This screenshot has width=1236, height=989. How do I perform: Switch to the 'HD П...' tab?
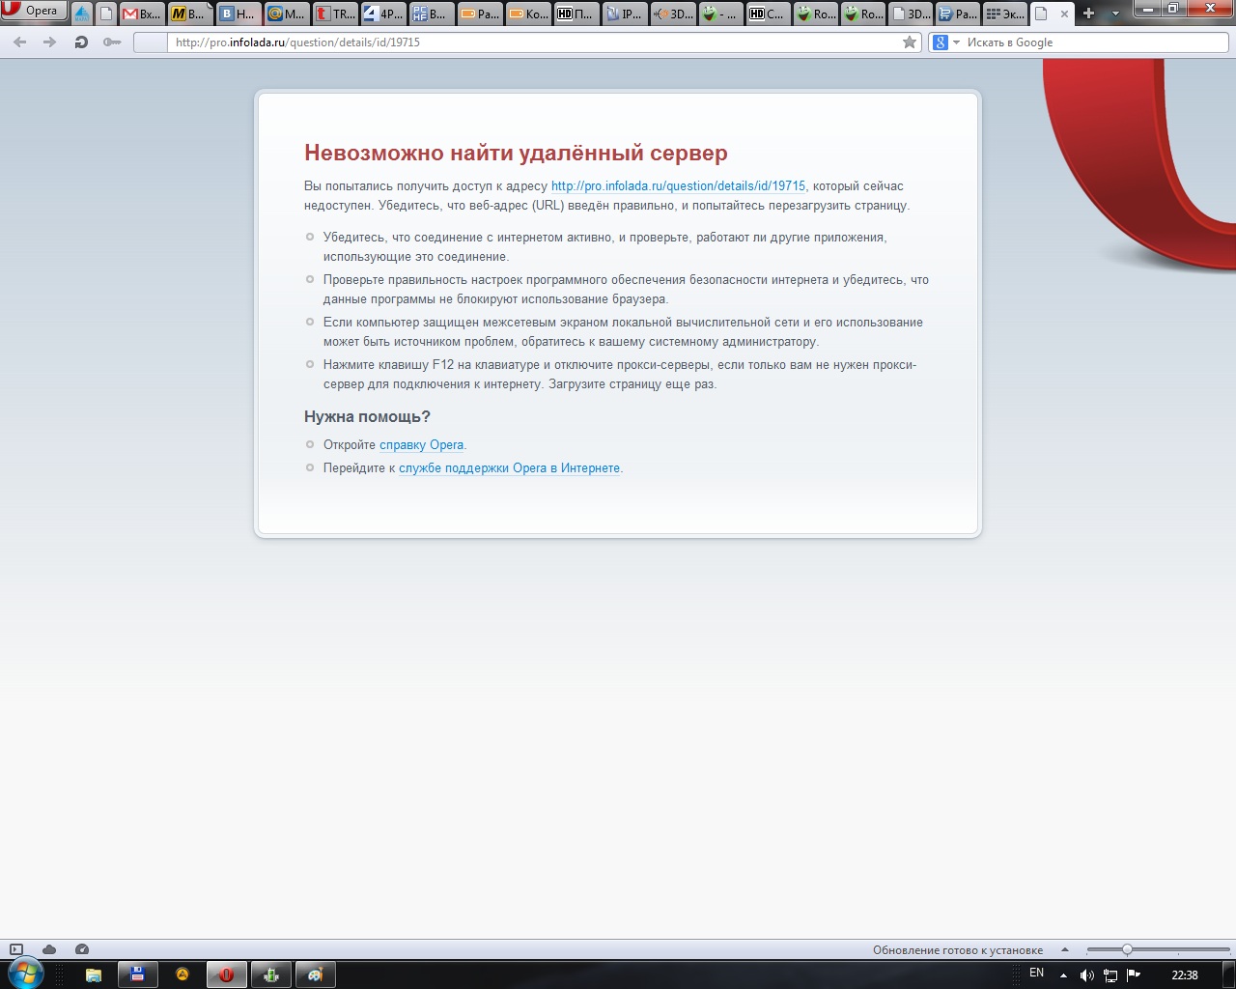click(x=576, y=14)
